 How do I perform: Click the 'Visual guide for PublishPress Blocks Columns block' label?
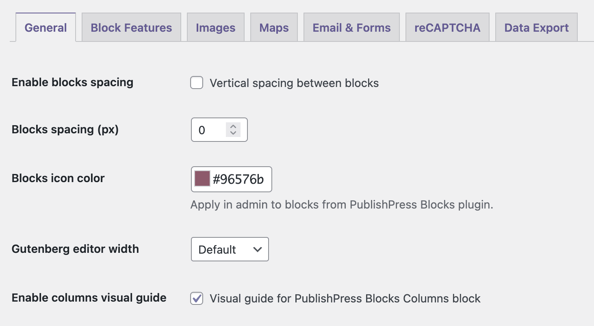coord(345,299)
